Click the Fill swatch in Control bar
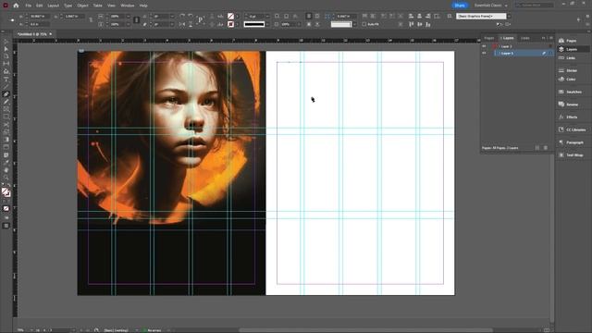Screen dimensions: 592x333 pos(230,17)
